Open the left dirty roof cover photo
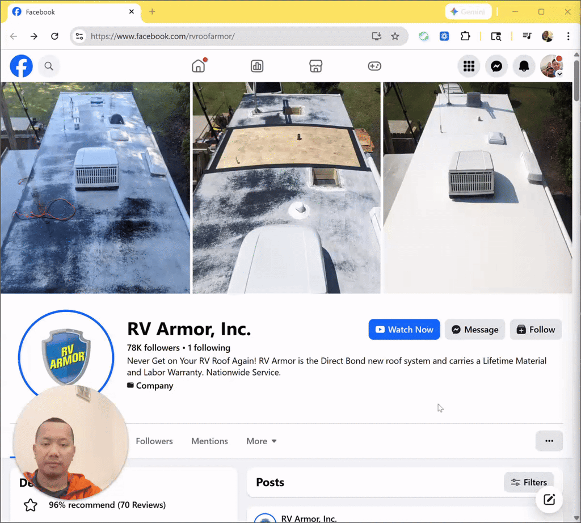581x523 pixels. [x=95, y=187]
